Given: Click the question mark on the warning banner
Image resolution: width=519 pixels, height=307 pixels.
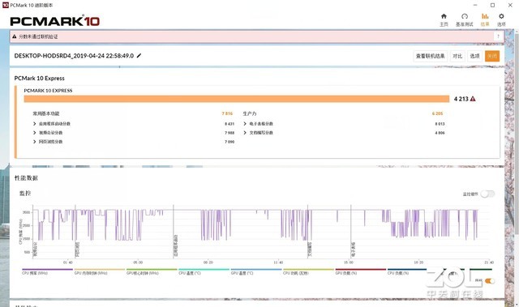Looking at the screenshot, I should (498, 36).
